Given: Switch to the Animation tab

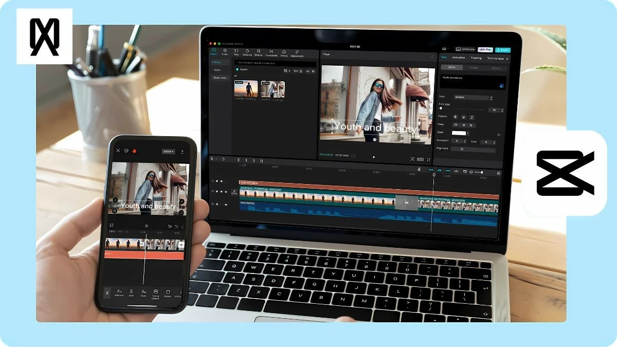Looking at the screenshot, I should pos(459,58).
